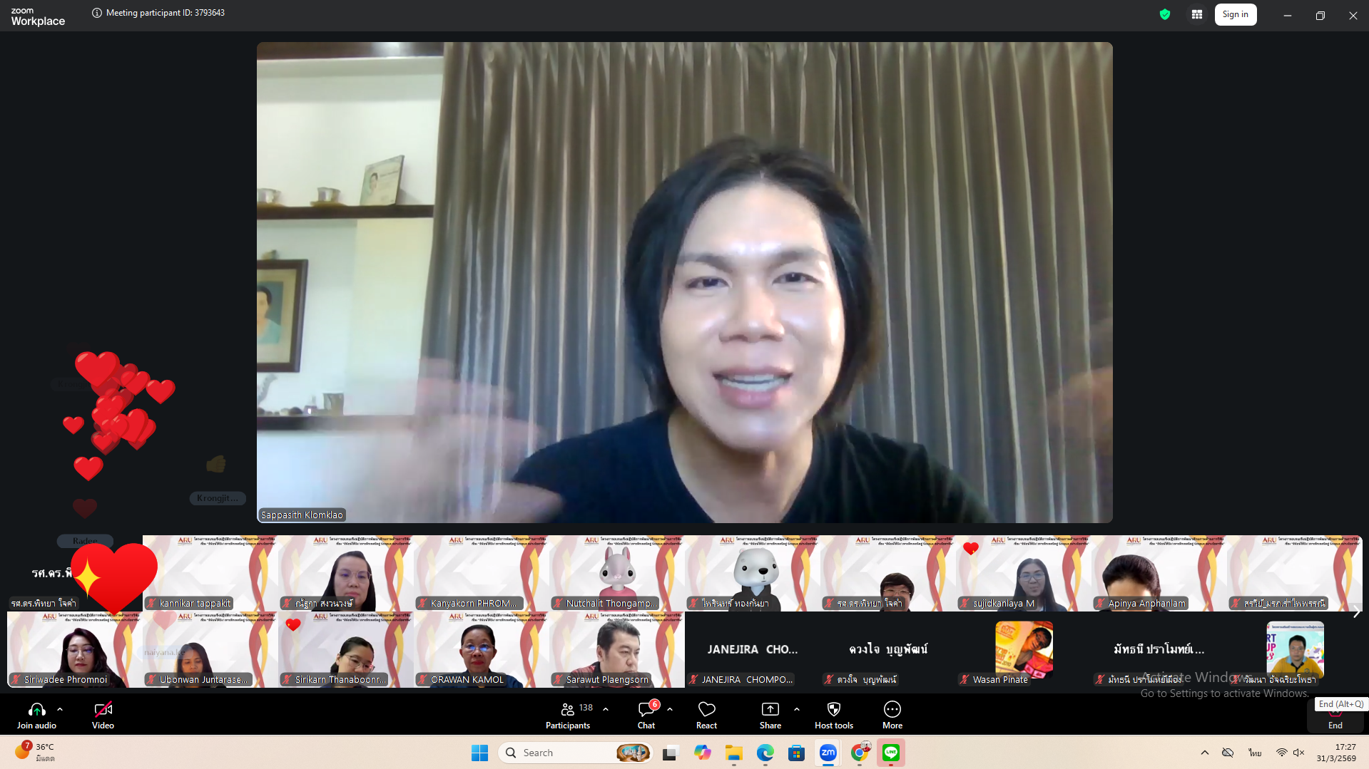Expand the Chat options caret
The image size is (1369, 769).
click(670, 709)
